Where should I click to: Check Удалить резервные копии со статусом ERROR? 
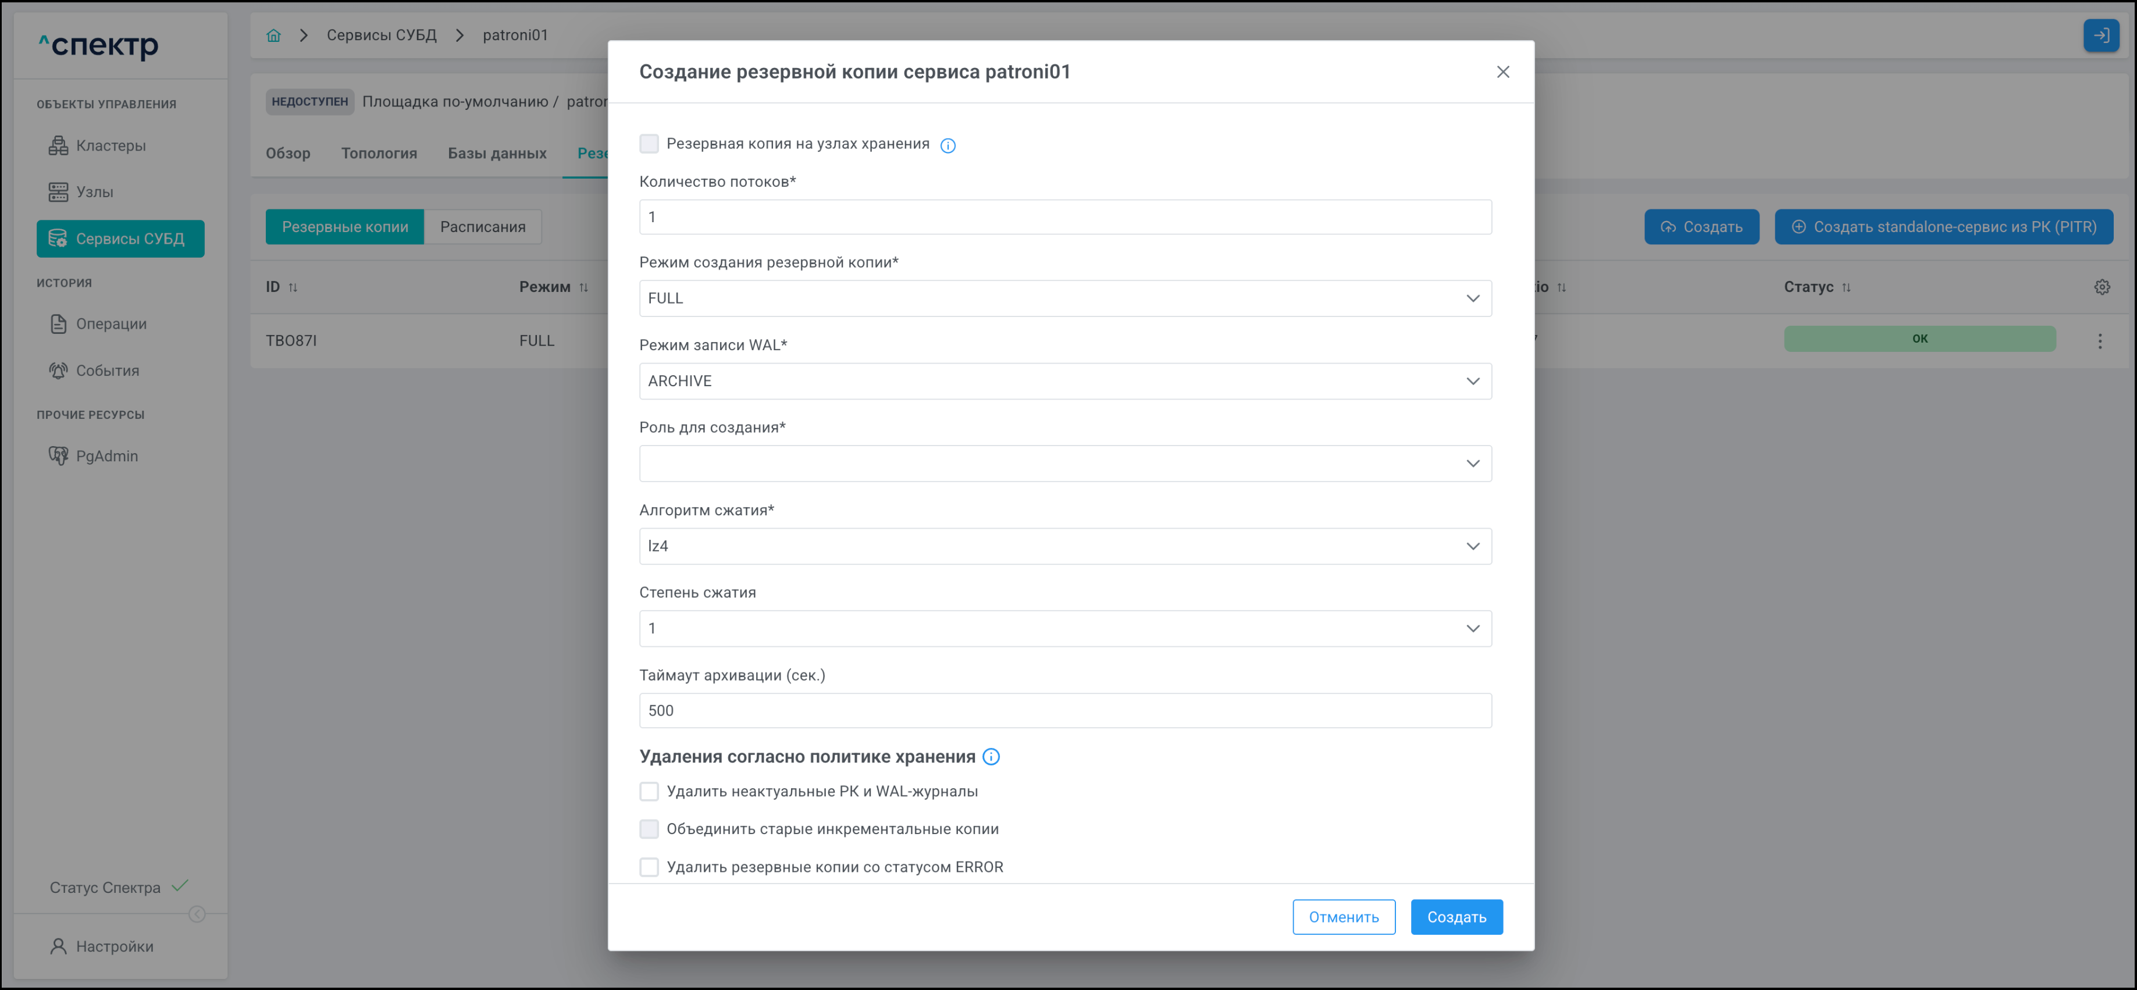pos(649,866)
